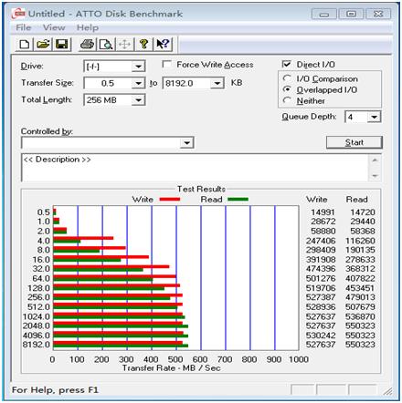
Task: Select the Overlapped I/O radio button
Action: point(287,89)
